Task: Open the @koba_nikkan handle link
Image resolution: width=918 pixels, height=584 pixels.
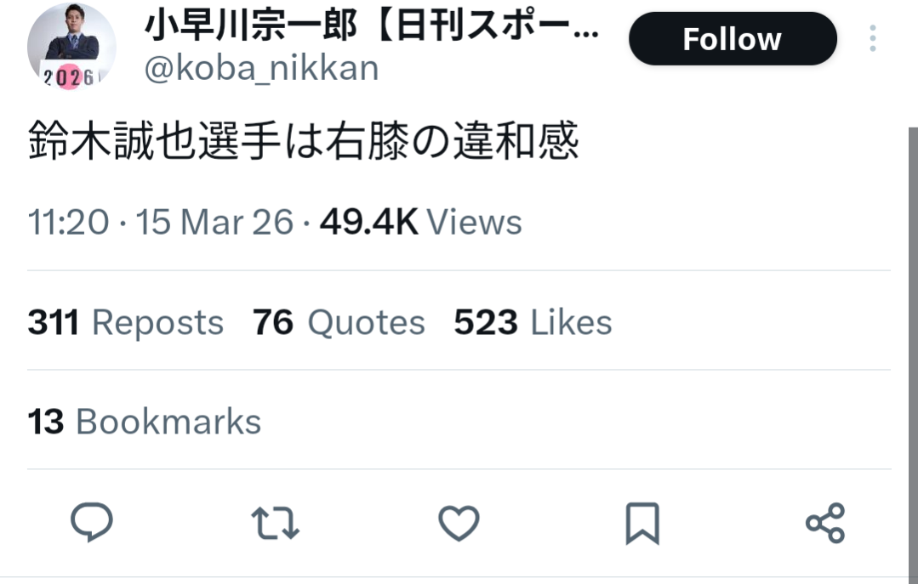Action: pos(262,69)
